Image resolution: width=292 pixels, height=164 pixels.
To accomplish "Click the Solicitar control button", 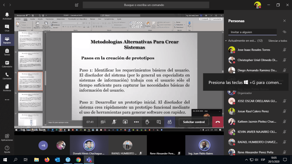I will pyautogui.click(x=194, y=122).
